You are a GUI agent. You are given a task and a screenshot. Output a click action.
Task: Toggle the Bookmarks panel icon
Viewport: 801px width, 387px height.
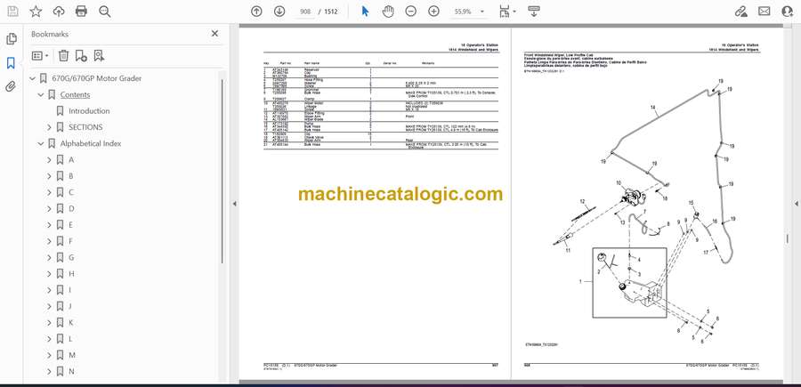coord(11,63)
